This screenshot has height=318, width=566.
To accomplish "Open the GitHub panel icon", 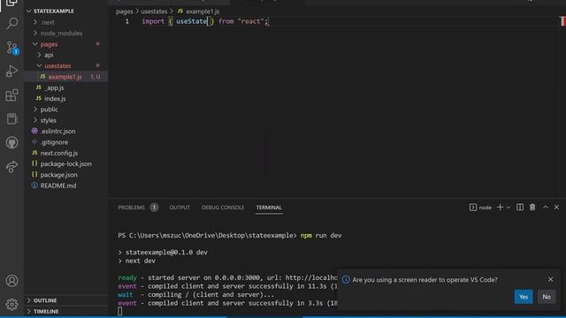I will tap(11, 142).
